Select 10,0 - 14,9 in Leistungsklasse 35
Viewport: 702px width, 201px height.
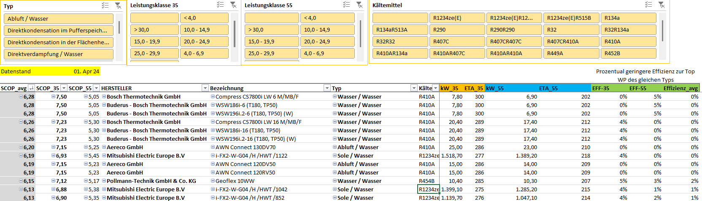coord(204,29)
